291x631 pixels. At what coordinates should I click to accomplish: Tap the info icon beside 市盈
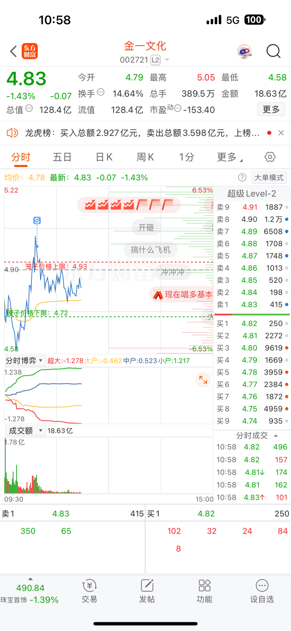click(x=178, y=108)
